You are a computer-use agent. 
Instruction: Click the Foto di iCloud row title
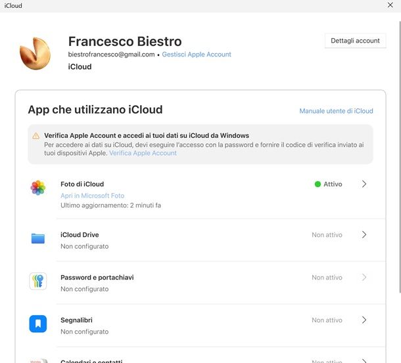click(82, 184)
